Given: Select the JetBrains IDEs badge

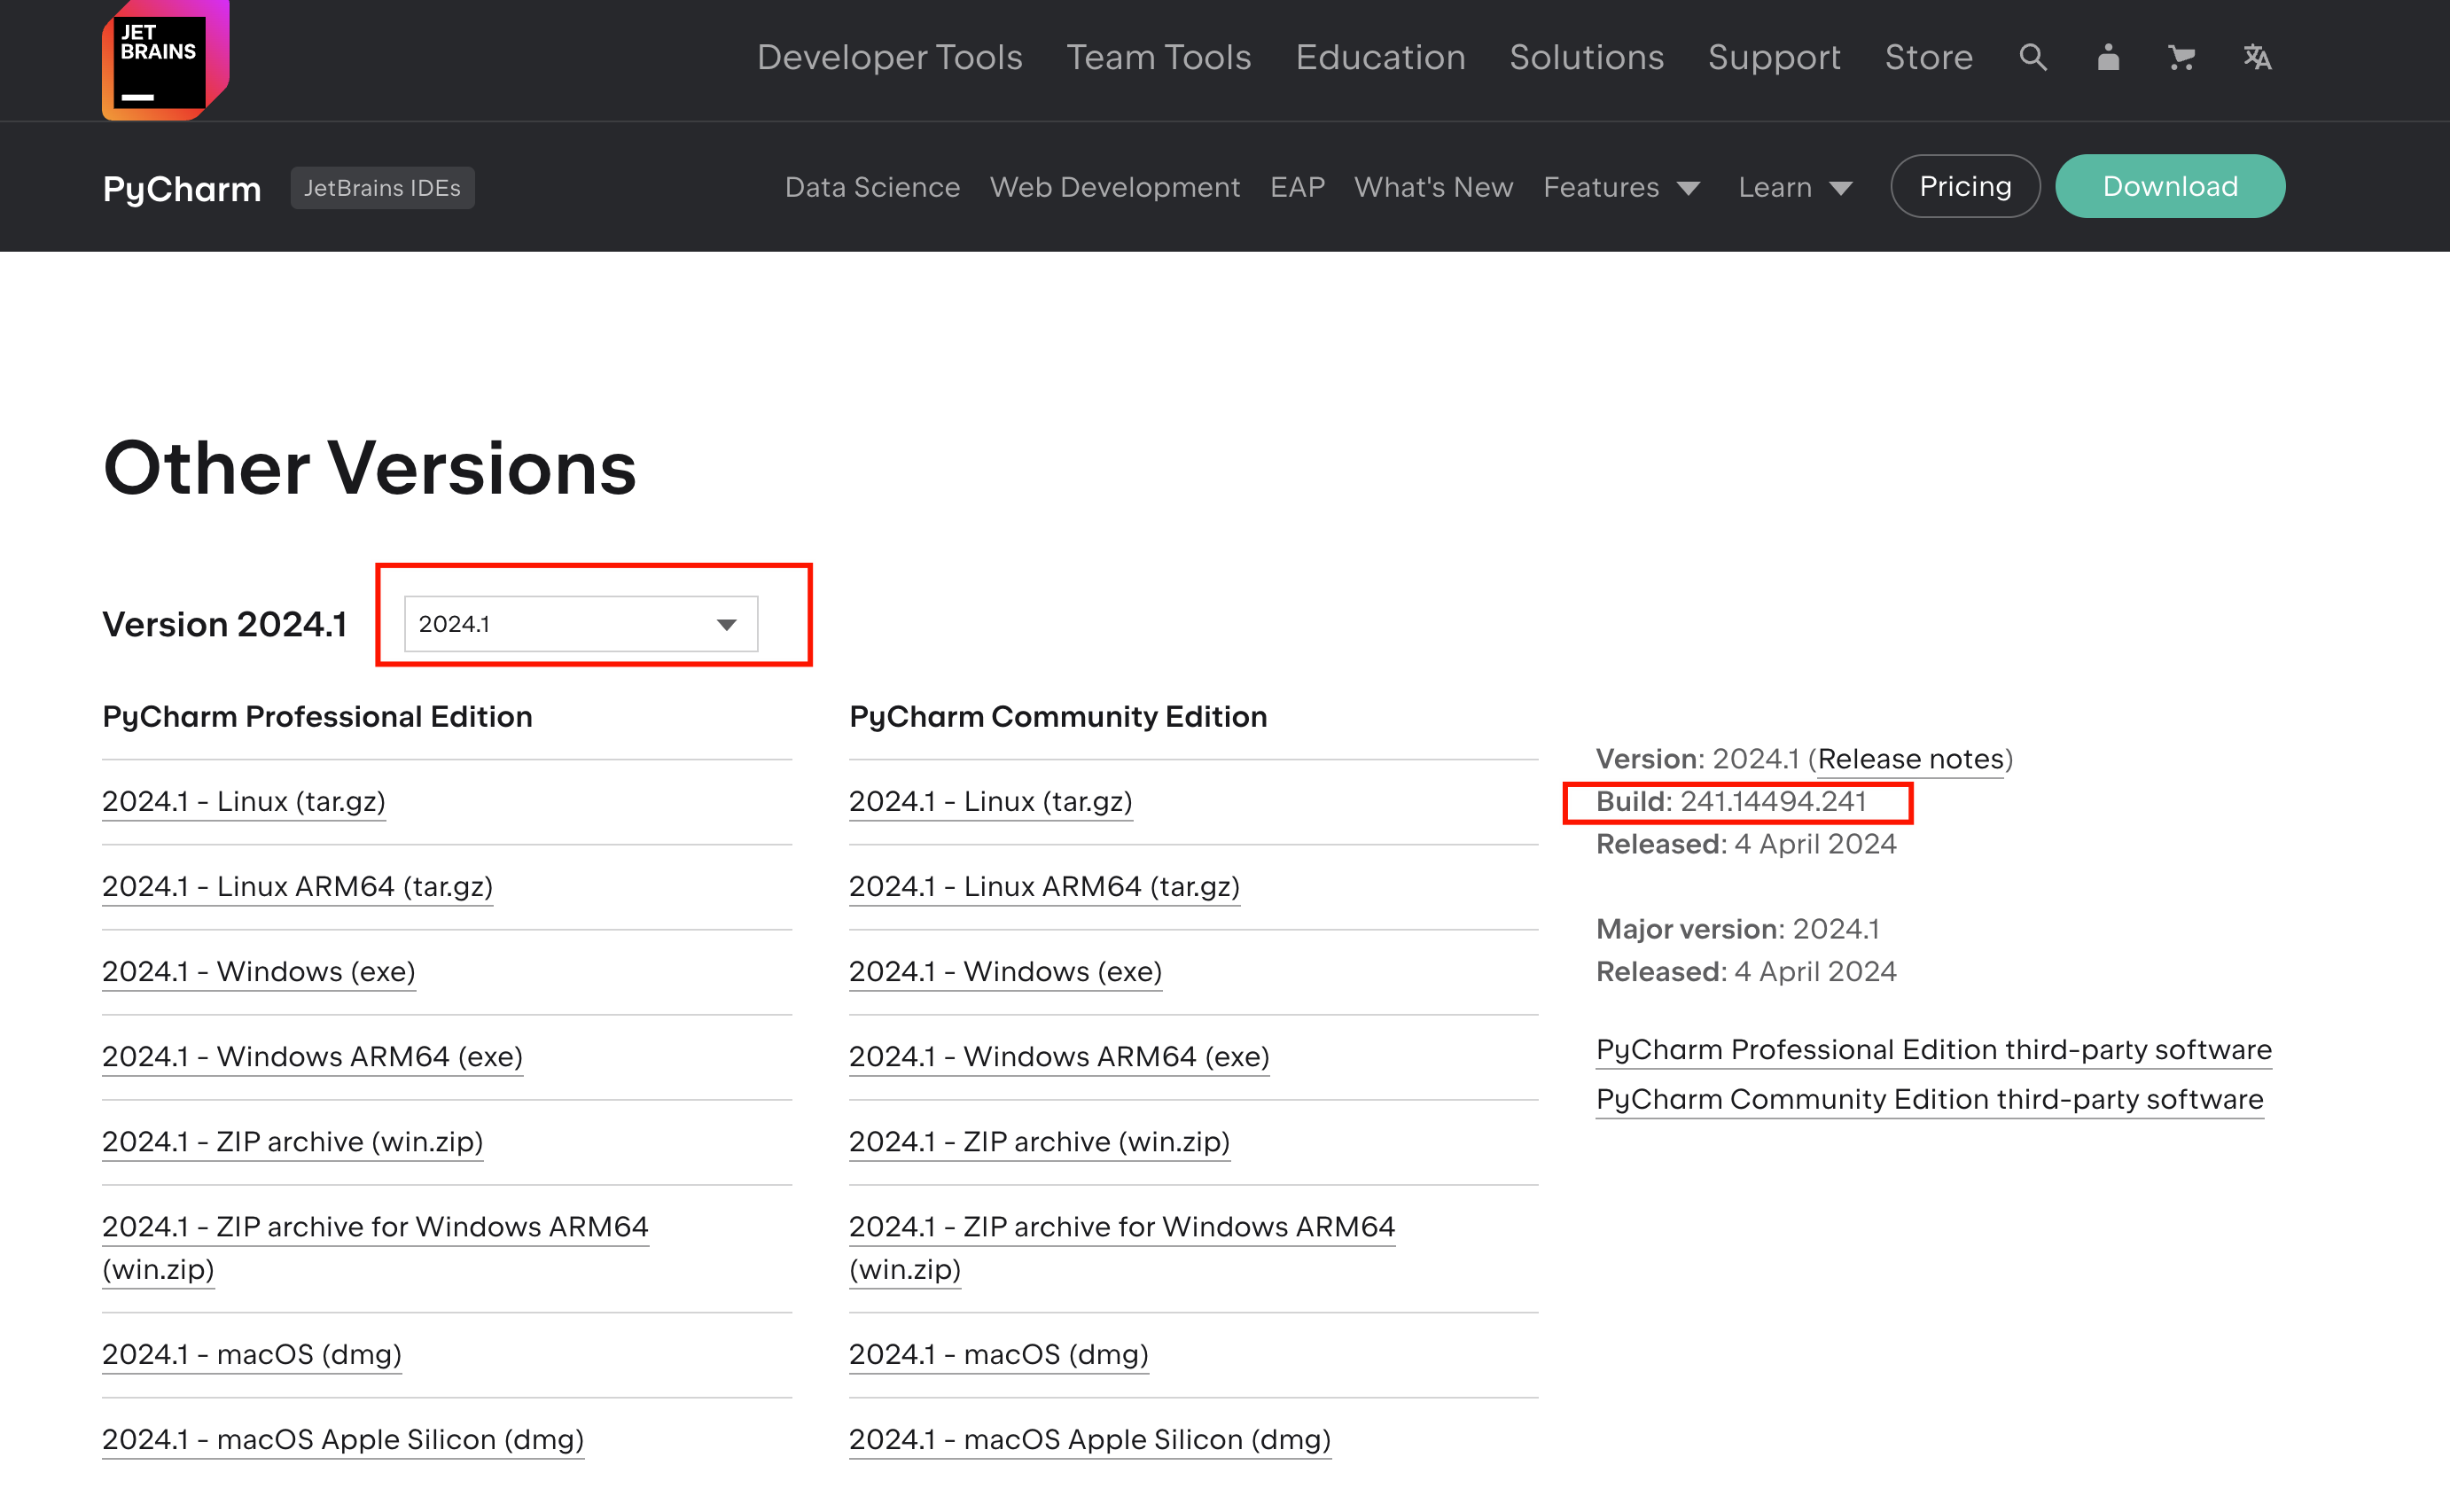Looking at the screenshot, I should [382, 187].
